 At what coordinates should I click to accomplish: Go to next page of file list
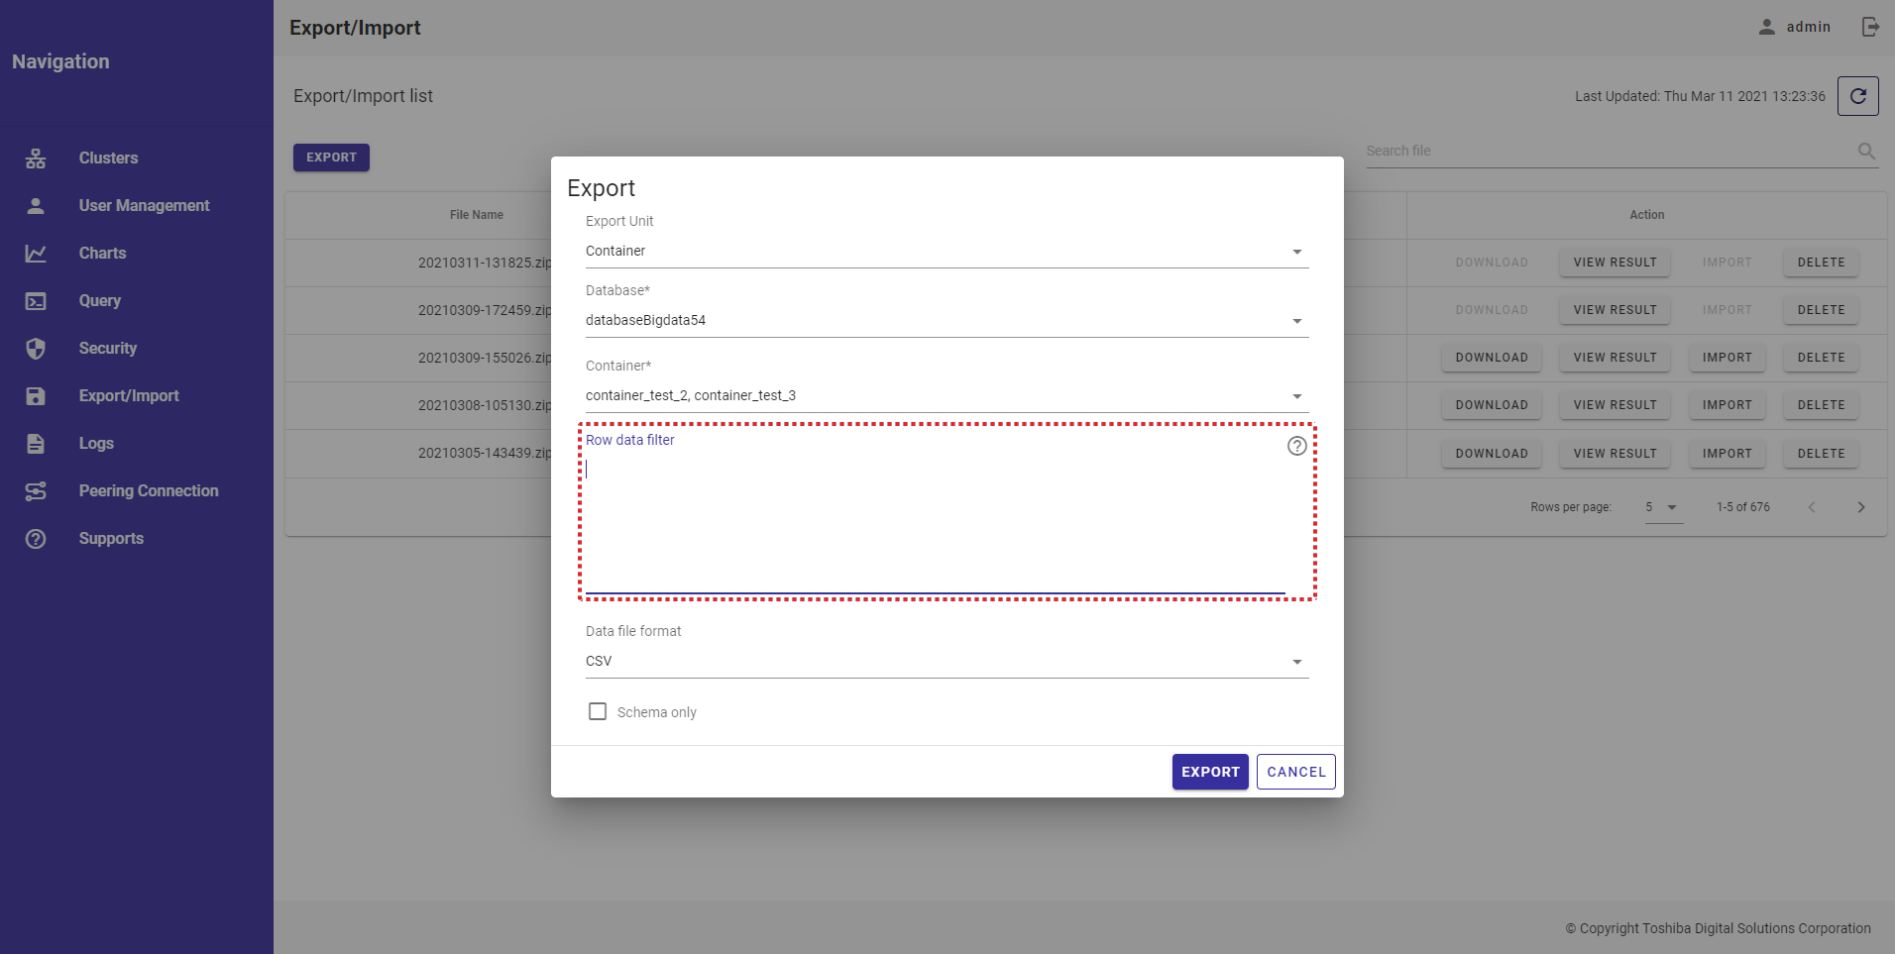(x=1861, y=507)
